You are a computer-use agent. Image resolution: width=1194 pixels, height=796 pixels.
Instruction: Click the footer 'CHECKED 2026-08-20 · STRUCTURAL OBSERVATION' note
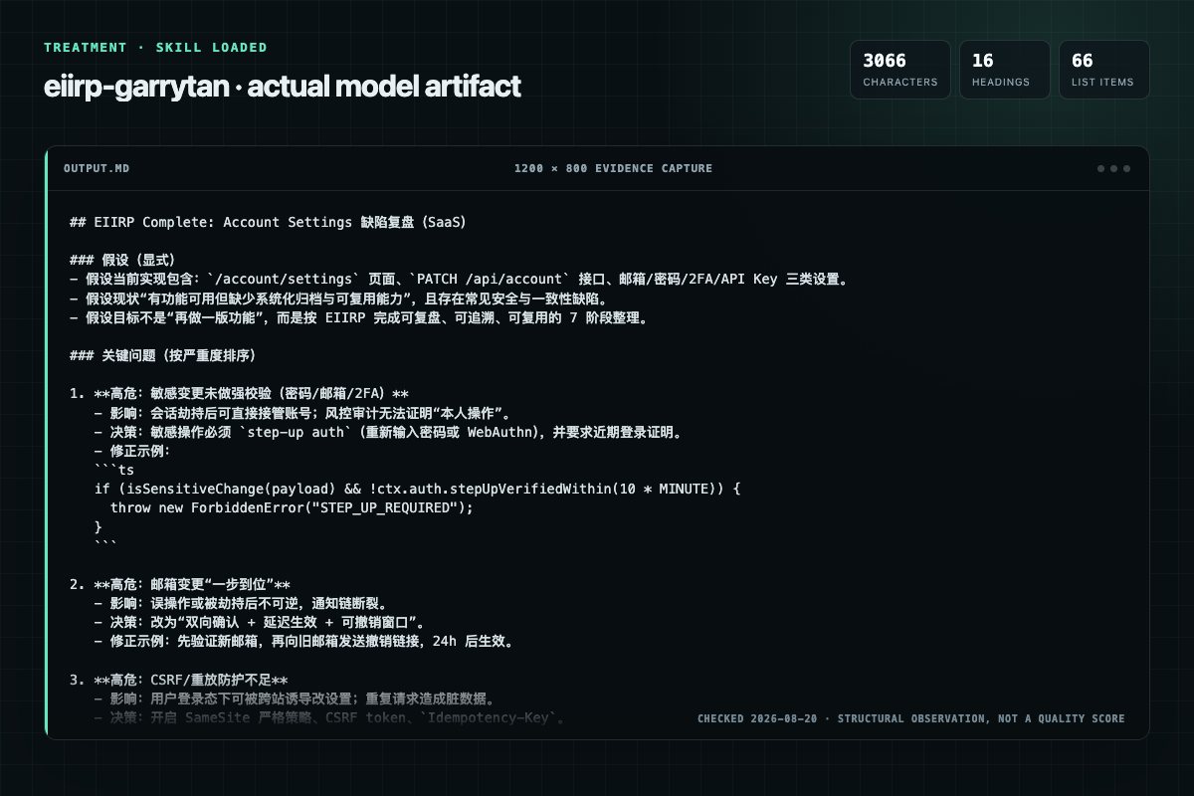tap(911, 718)
